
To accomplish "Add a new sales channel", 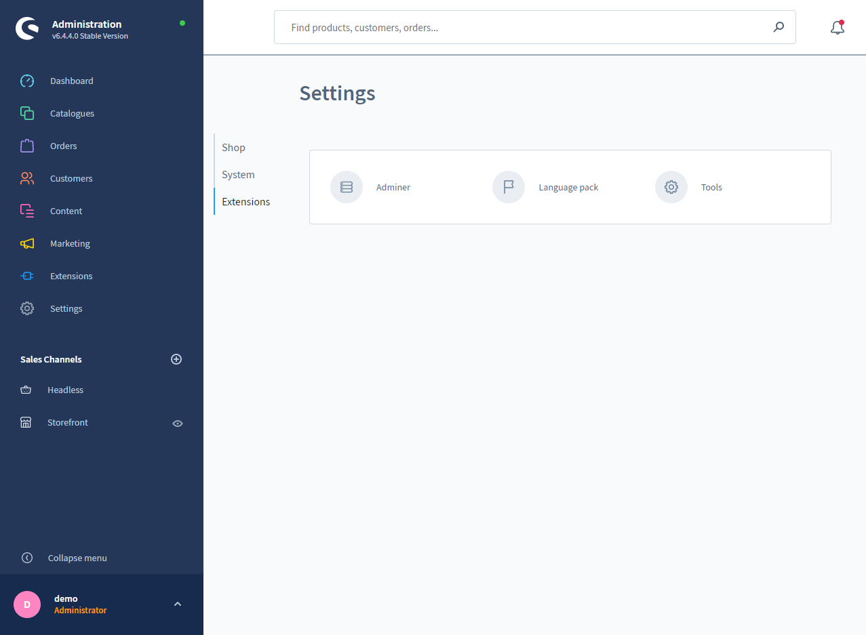I will 176,359.
